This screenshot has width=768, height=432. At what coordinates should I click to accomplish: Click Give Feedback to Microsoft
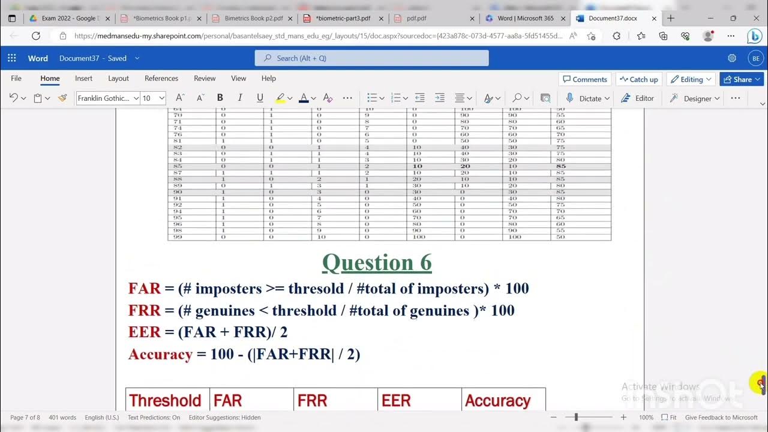tap(721, 418)
